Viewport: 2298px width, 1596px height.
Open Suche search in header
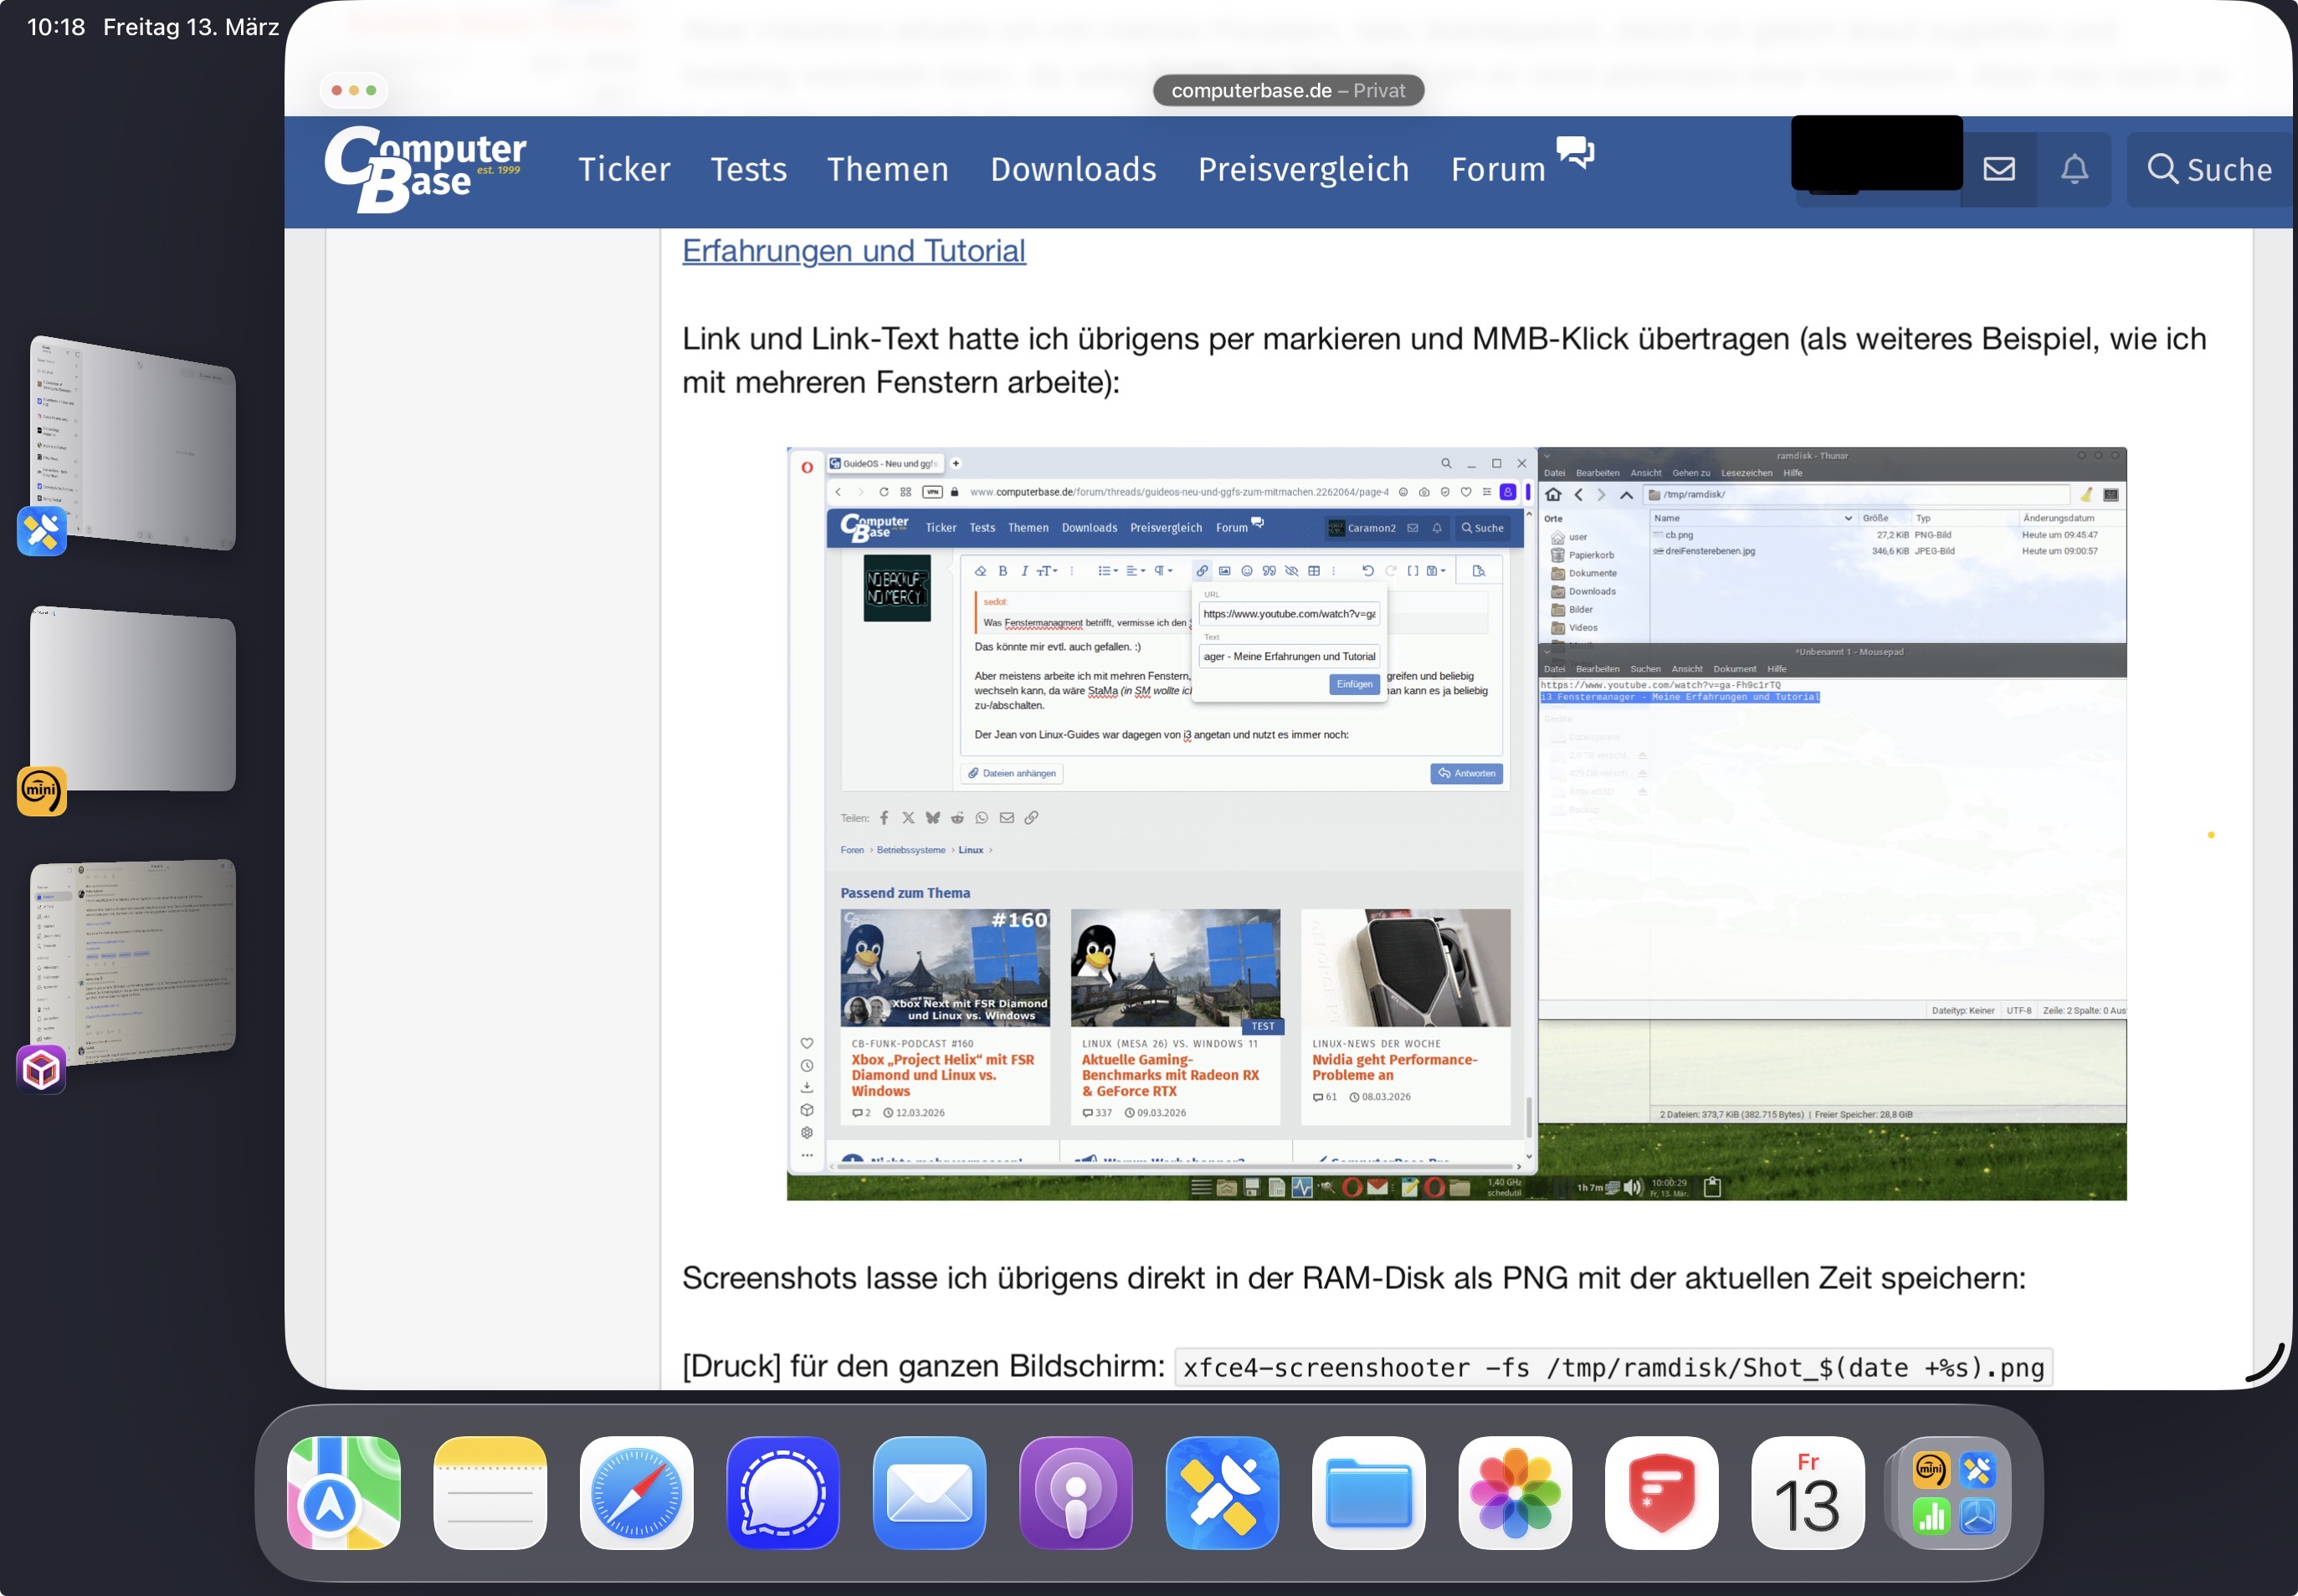coord(2209,169)
